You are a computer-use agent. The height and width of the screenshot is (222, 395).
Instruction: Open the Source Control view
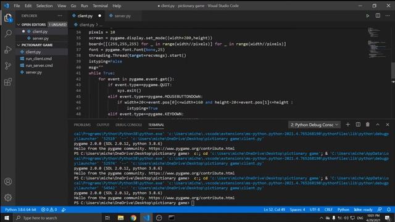tap(8, 66)
